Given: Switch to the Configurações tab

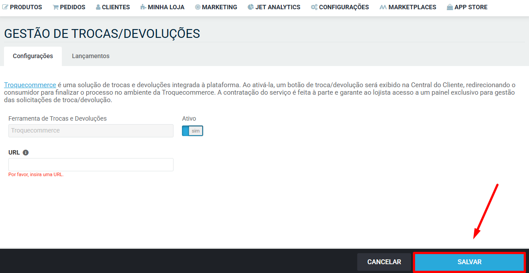Looking at the screenshot, I should (33, 56).
